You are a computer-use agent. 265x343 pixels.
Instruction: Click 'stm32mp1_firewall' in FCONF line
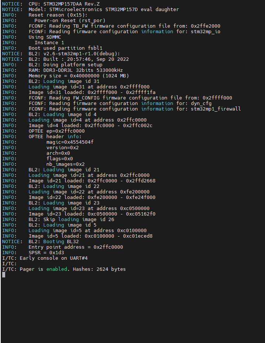[216, 109]
